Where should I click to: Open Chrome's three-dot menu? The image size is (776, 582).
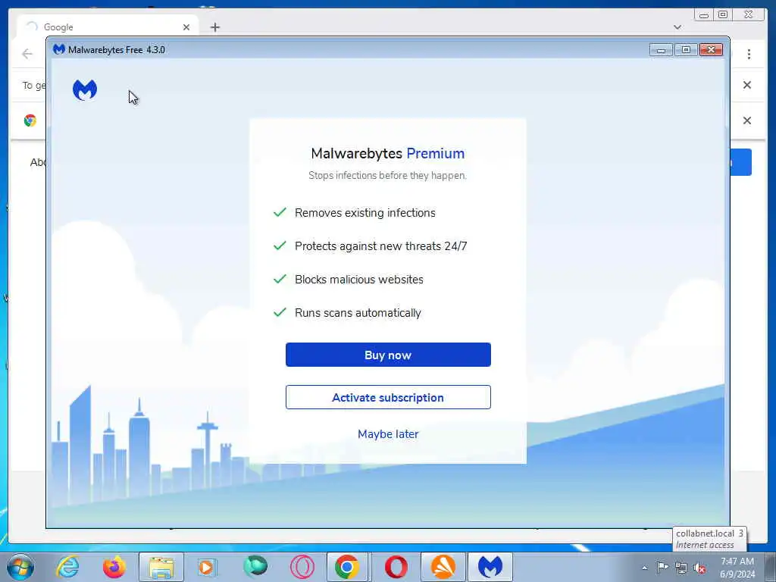pyautogui.click(x=749, y=54)
